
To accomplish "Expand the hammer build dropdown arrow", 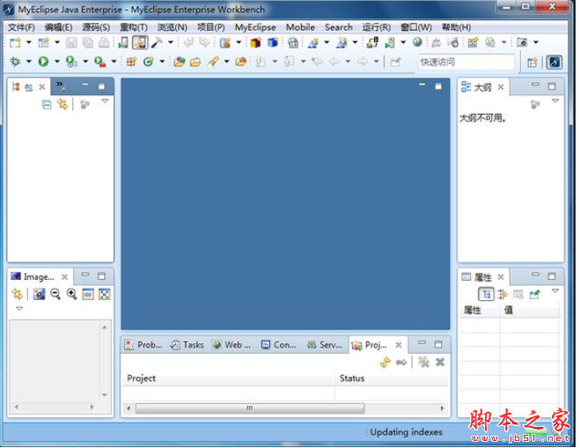I will [x=171, y=42].
